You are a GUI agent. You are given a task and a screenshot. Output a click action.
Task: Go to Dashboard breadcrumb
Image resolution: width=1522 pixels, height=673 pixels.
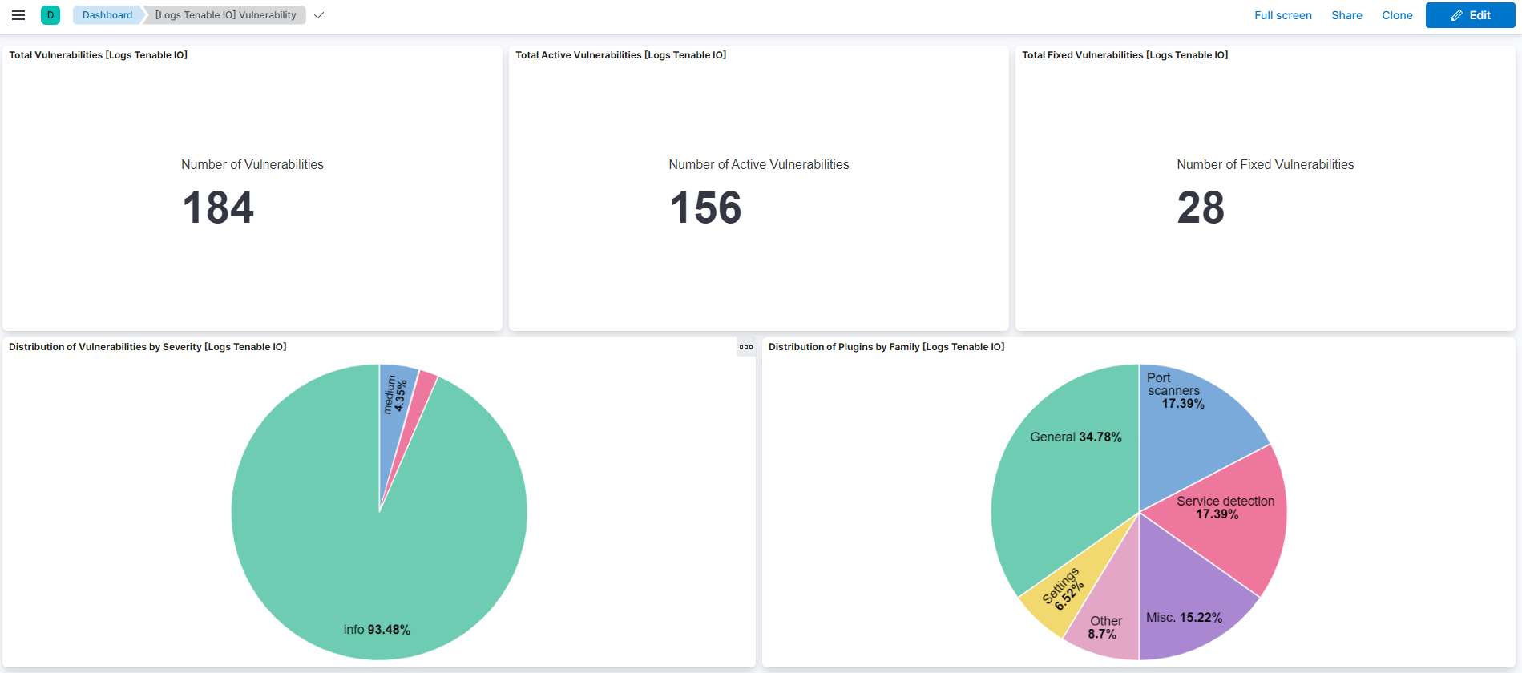[x=107, y=15]
